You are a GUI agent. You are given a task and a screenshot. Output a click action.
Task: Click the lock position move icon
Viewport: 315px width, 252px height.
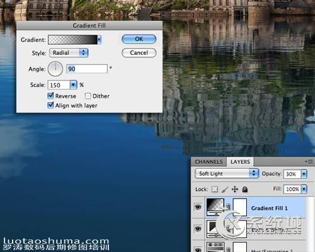(x=235, y=190)
